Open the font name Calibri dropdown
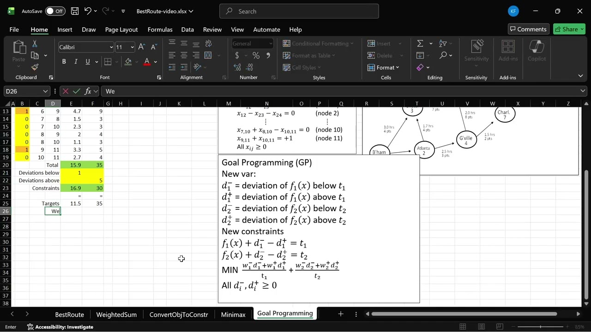Viewport: 591px width, 332px height. coord(111,47)
